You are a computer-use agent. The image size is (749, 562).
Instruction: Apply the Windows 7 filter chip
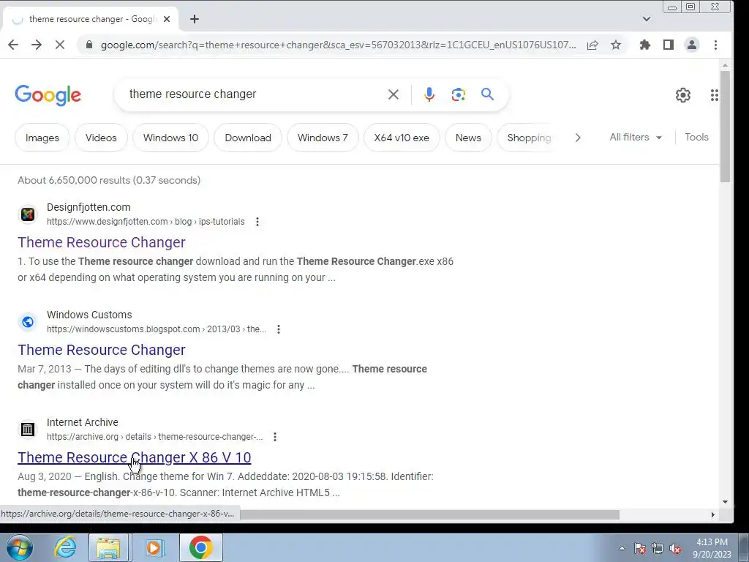[323, 138]
